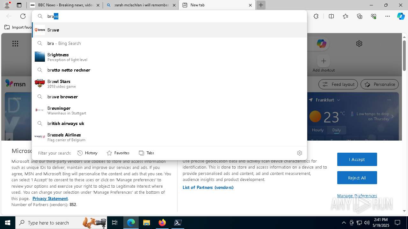Select 'brave browser' suggestion

[x=169, y=97]
